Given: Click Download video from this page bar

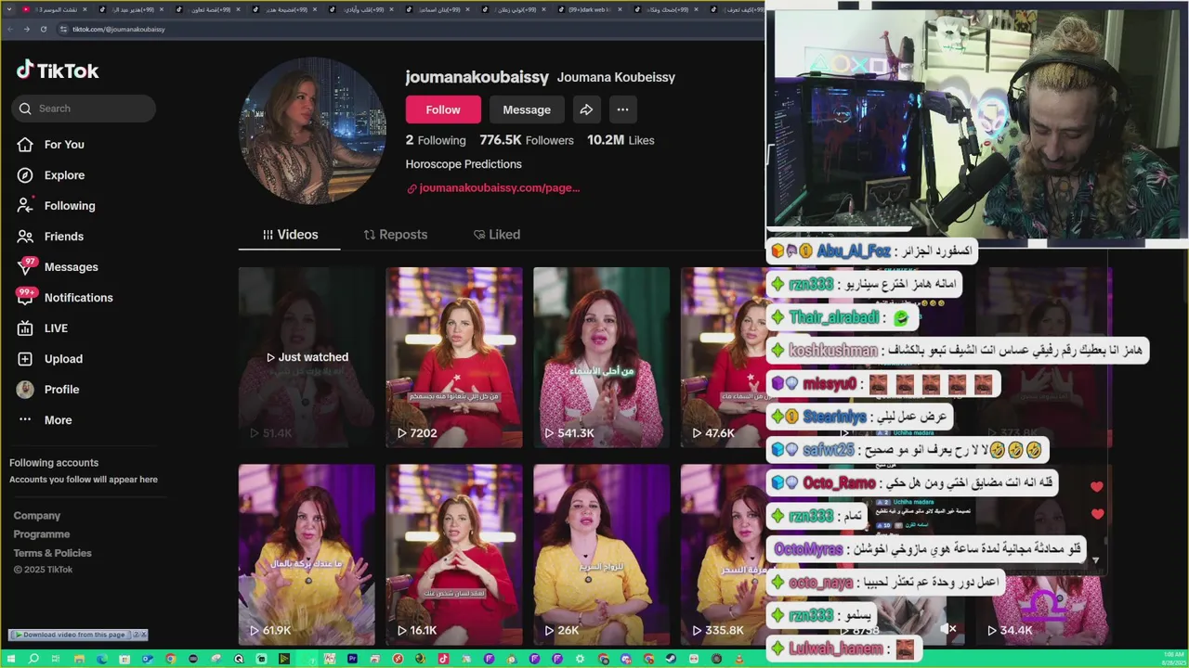Looking at the screenshot, I should click(71, 635).
